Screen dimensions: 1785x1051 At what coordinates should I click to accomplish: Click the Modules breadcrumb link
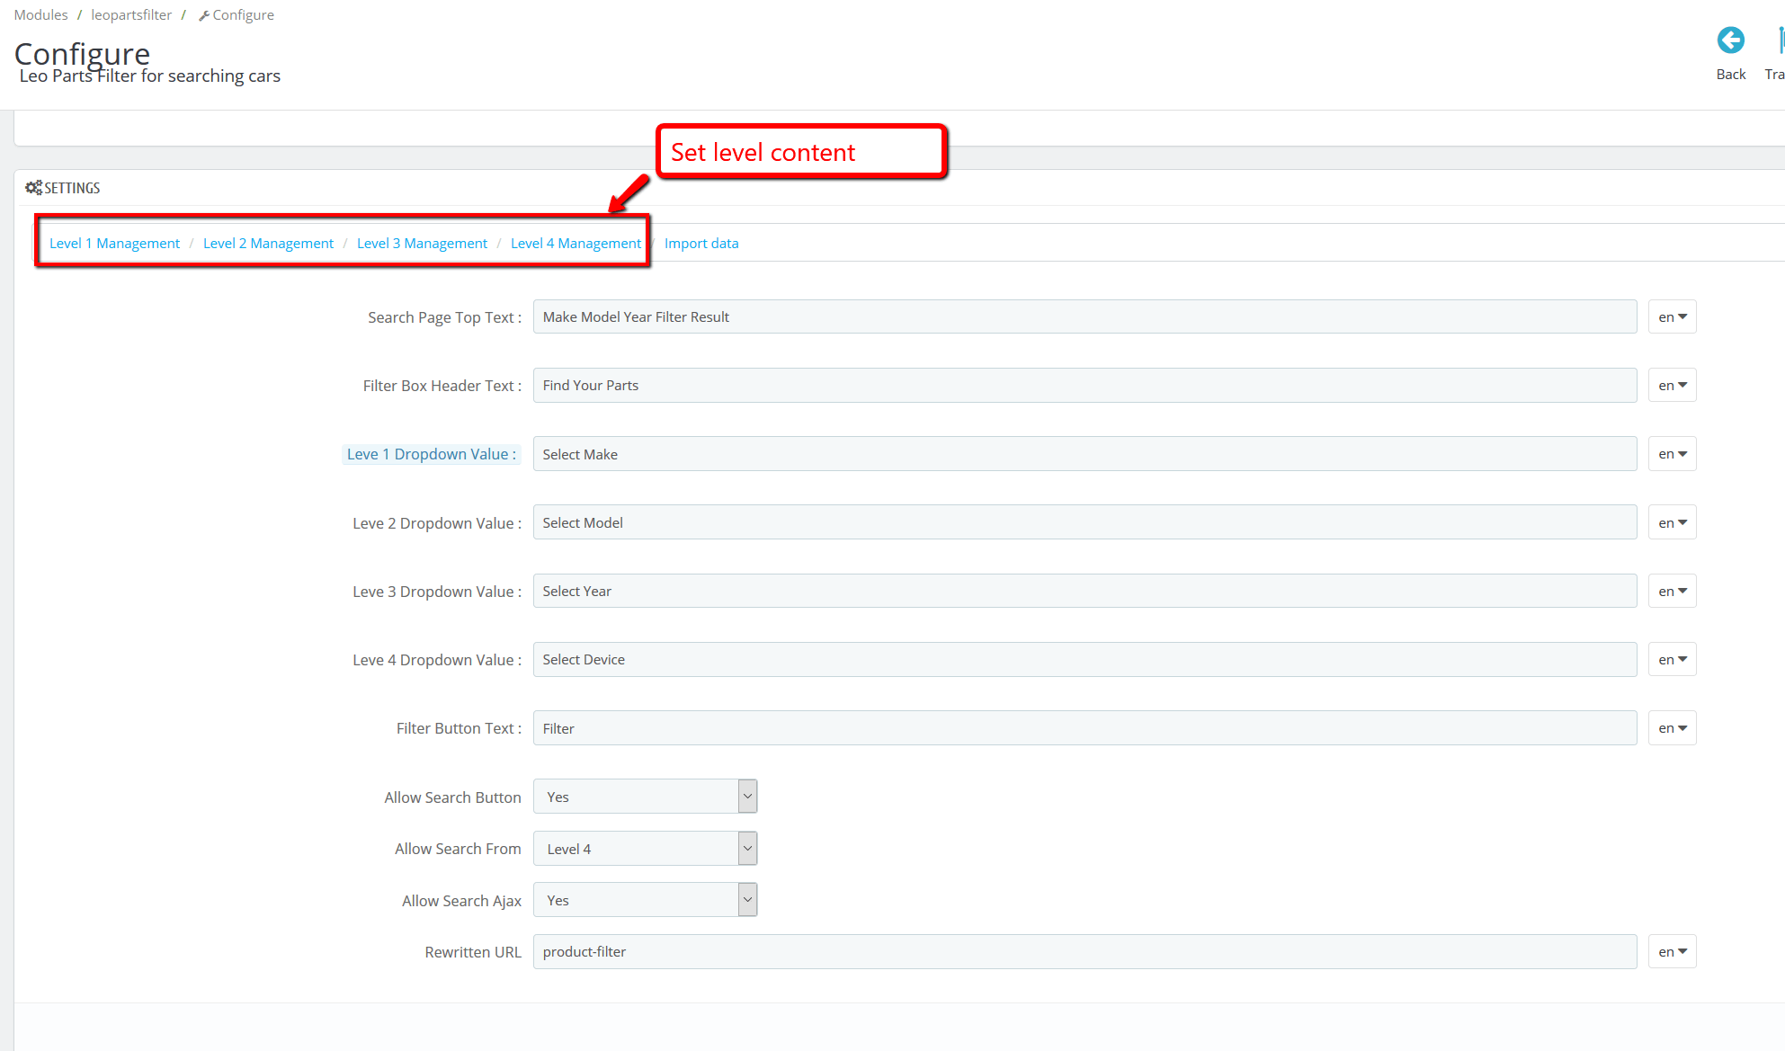(41, 15)
